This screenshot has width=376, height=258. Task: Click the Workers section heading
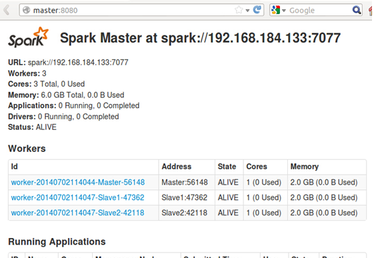coord(27,149)
